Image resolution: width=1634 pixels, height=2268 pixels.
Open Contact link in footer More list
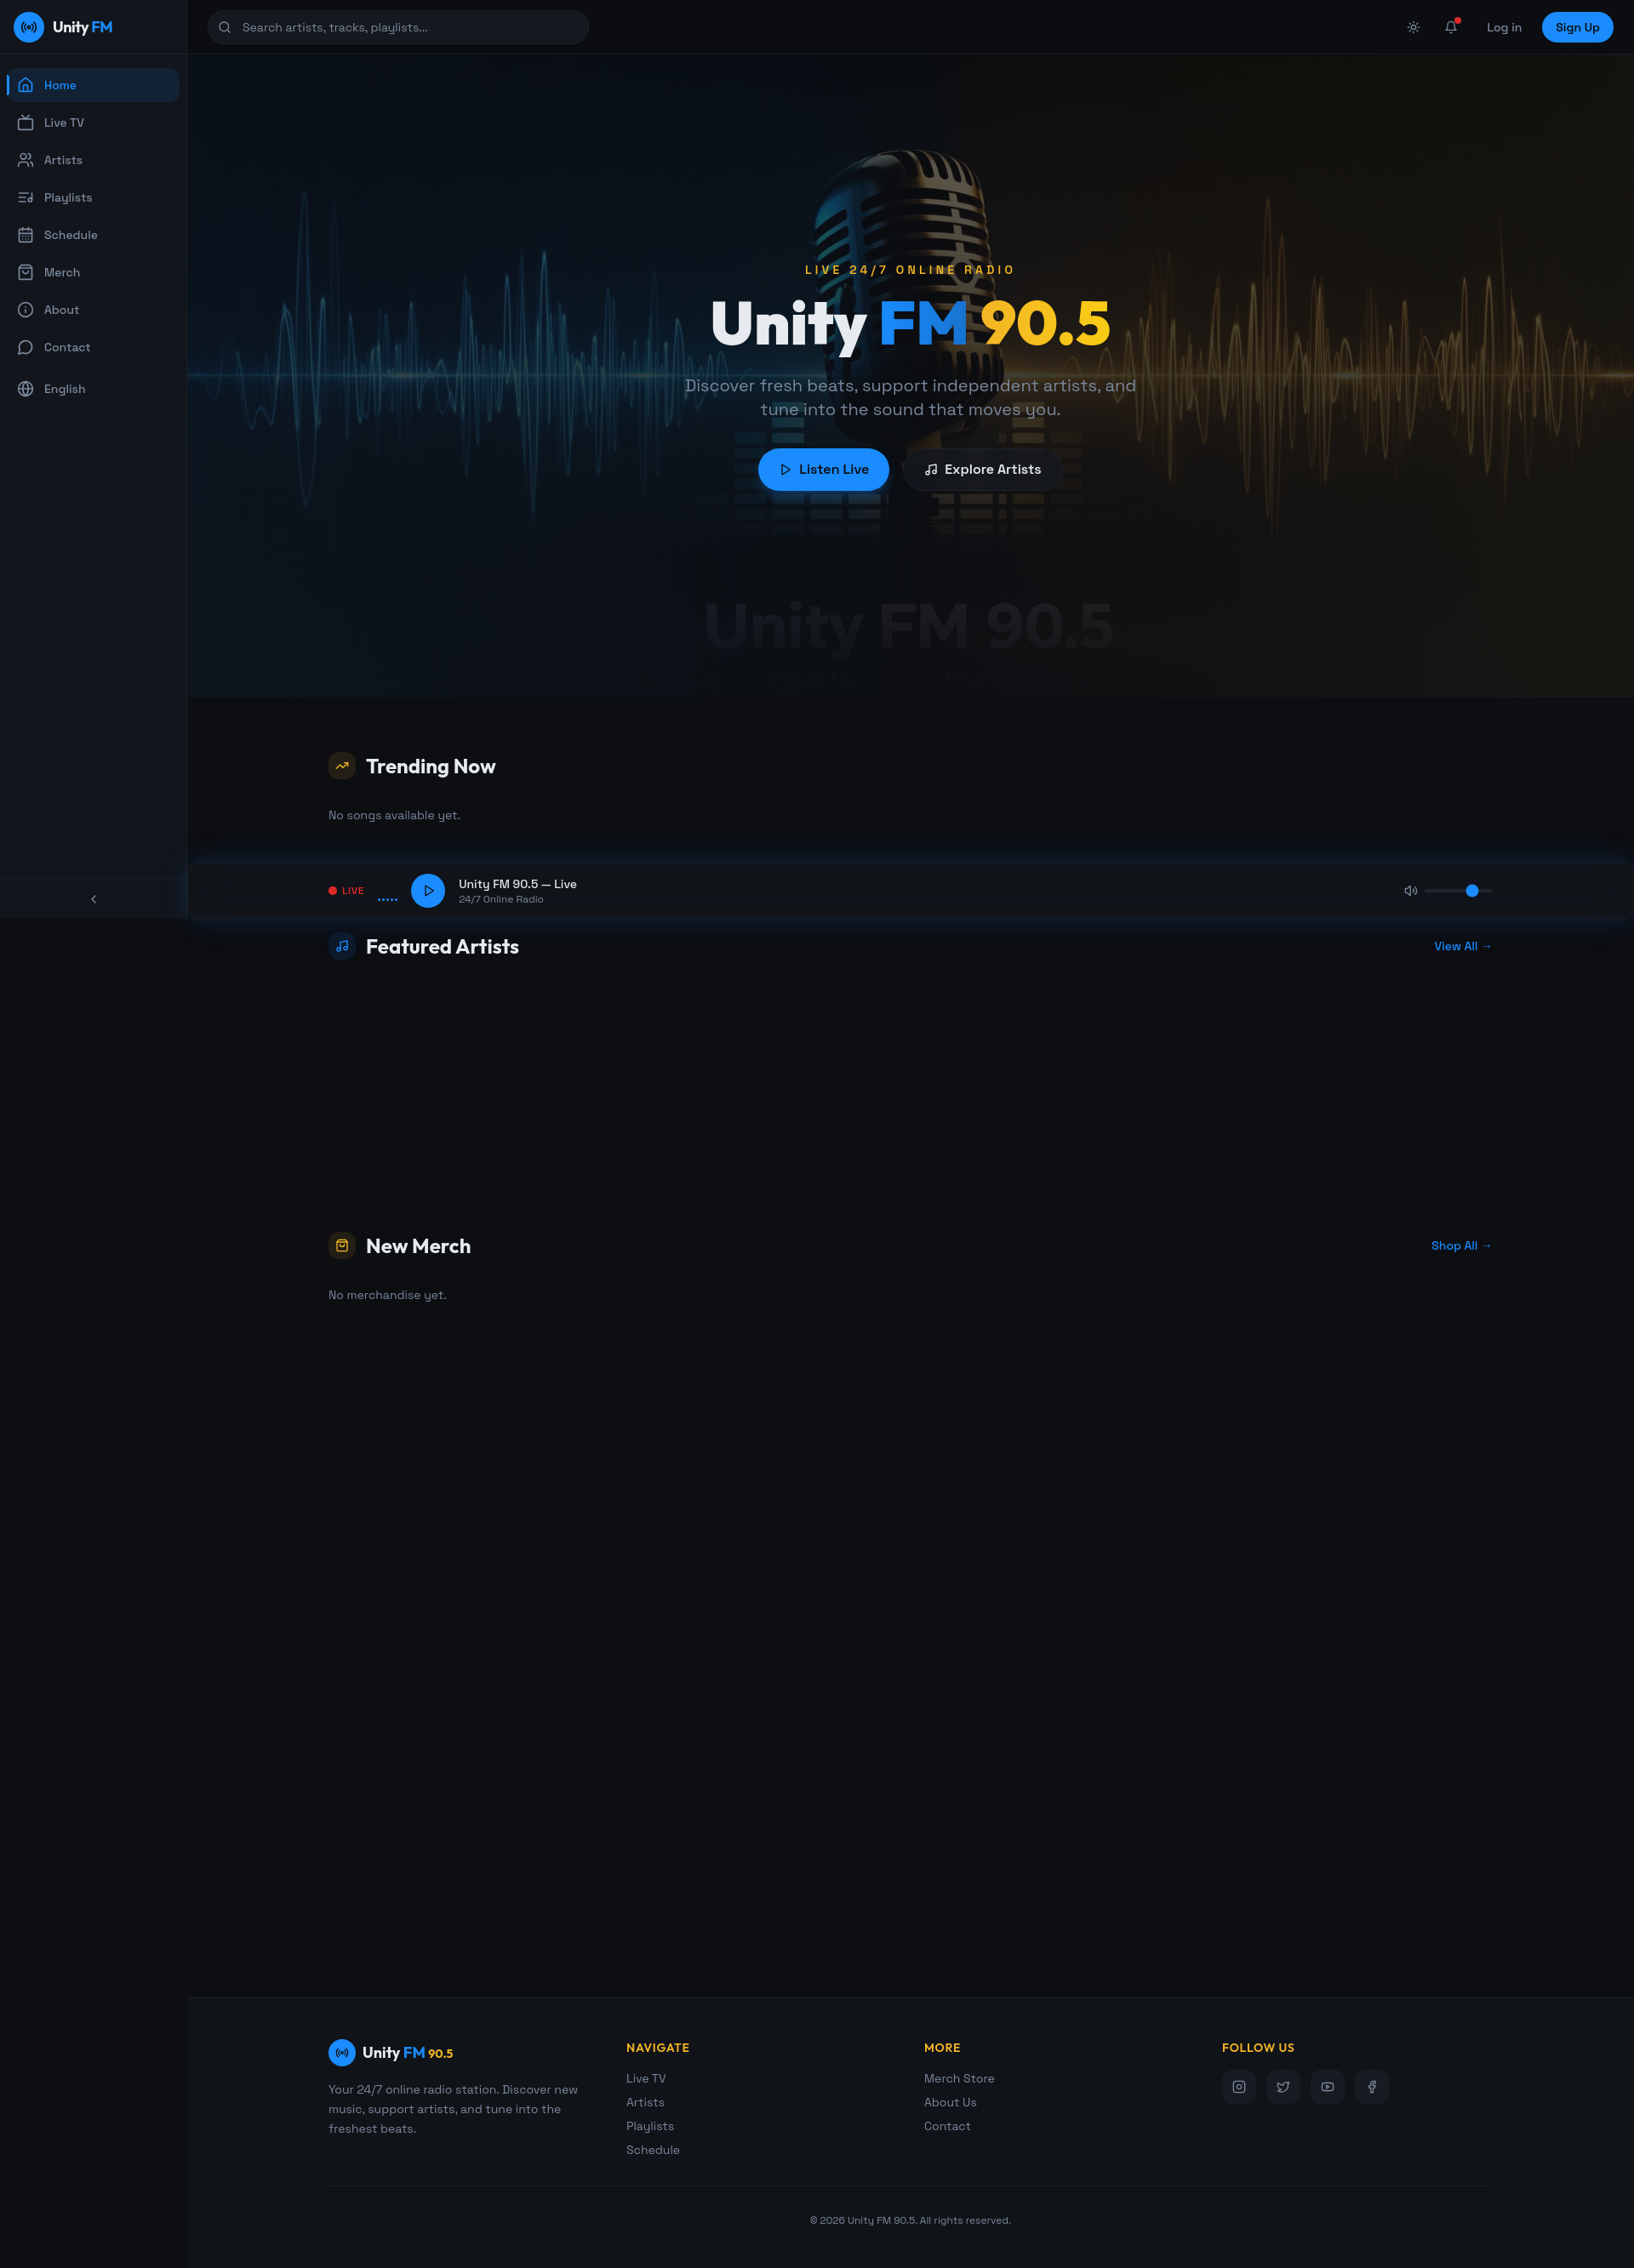pyautogui.click(x=947, y=2126)
